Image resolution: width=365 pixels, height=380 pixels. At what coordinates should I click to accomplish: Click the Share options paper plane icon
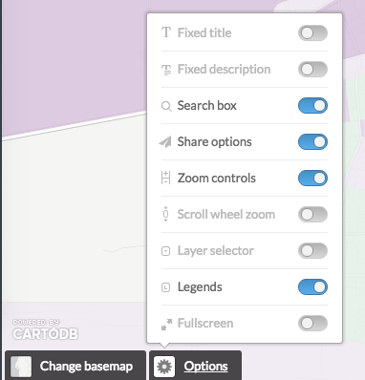165,142
